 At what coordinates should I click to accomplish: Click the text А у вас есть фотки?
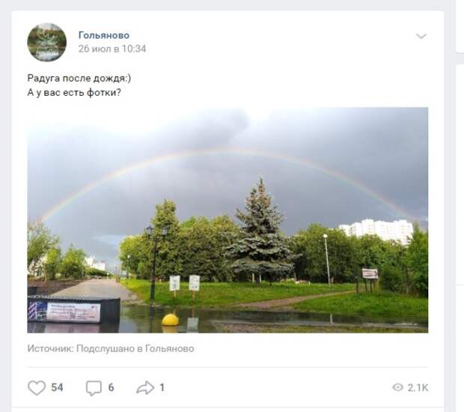[74, 93]
